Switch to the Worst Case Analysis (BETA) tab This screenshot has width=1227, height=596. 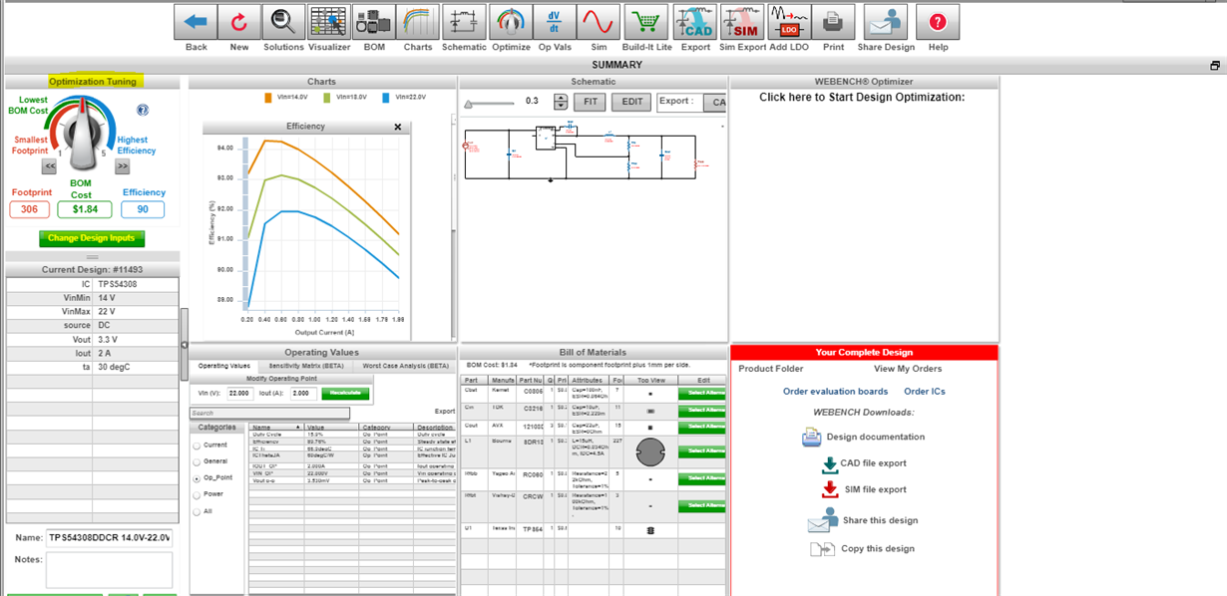(x=405, y=366)
